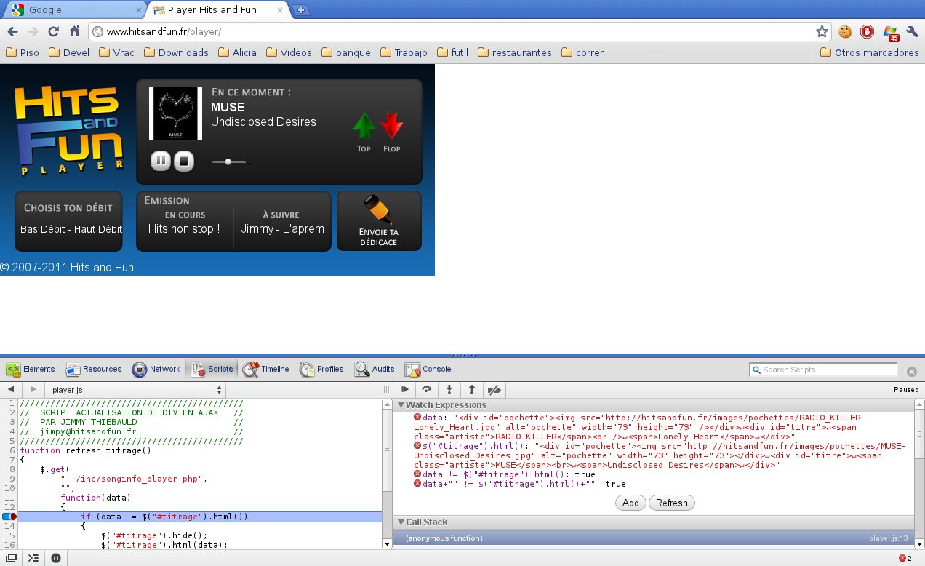
Task: Go to previous script with back arrow
Action: click(x=10, y=390)
